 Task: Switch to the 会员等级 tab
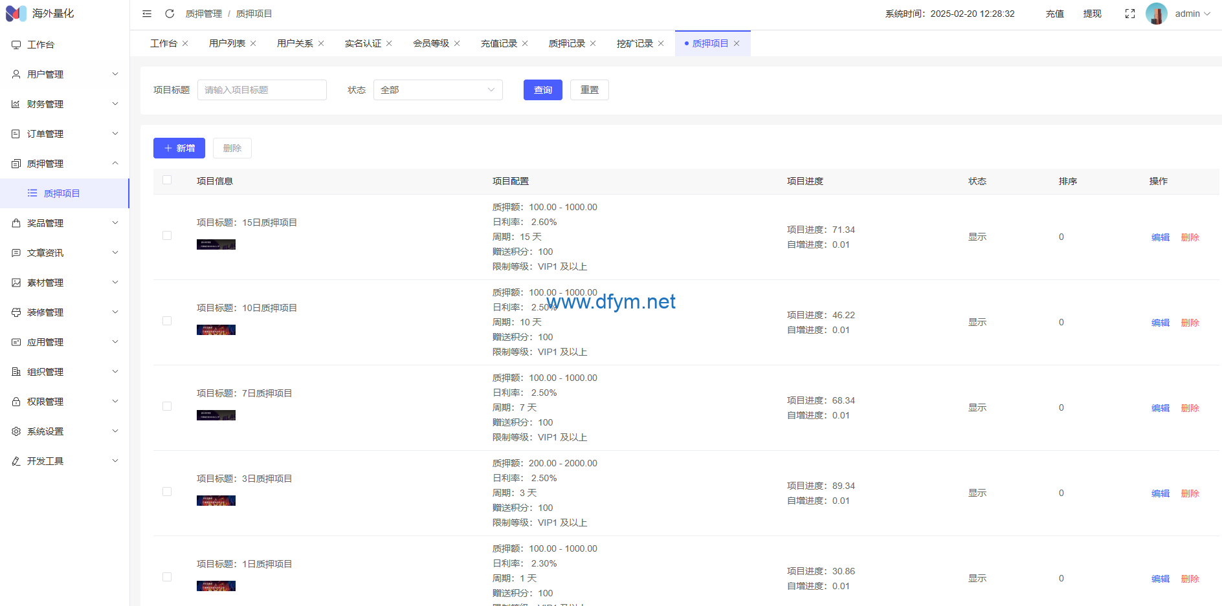[x=431, y=43]
